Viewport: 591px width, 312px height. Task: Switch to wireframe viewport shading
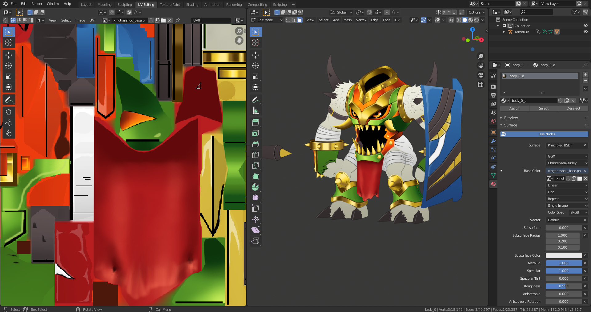[459, 20]
